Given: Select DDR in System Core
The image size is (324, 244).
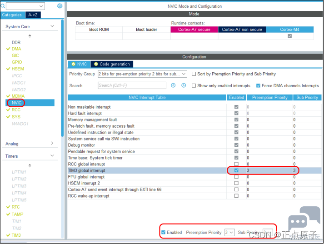Looking at the screenshot, I should coord(16,43).
